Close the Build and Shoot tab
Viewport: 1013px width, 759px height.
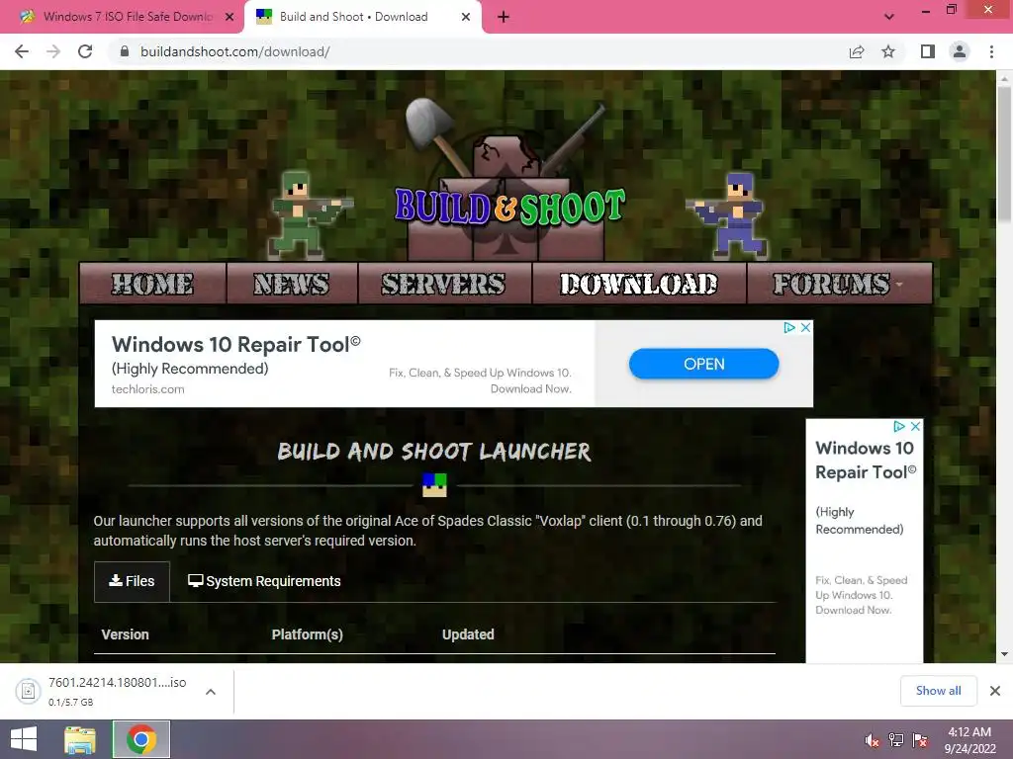coord(466,17)
